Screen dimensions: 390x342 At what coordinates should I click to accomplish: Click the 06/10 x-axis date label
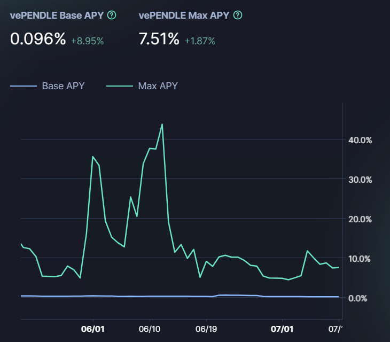pyautogui.click(x=150, y=329)
